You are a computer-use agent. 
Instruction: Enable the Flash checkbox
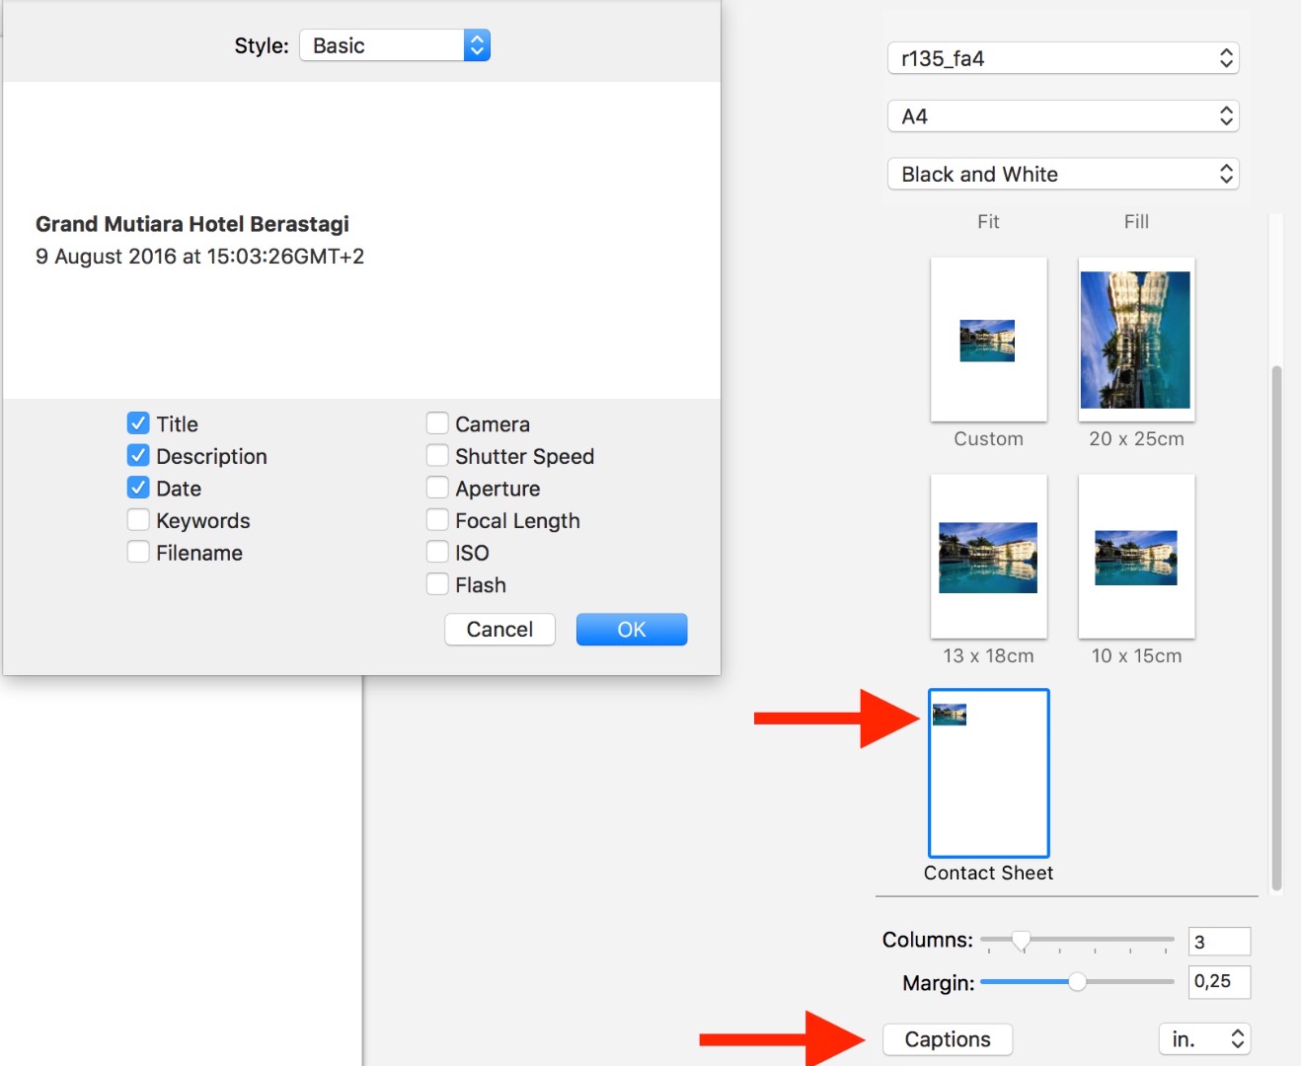pyautogui.click(x=437, y=584)
